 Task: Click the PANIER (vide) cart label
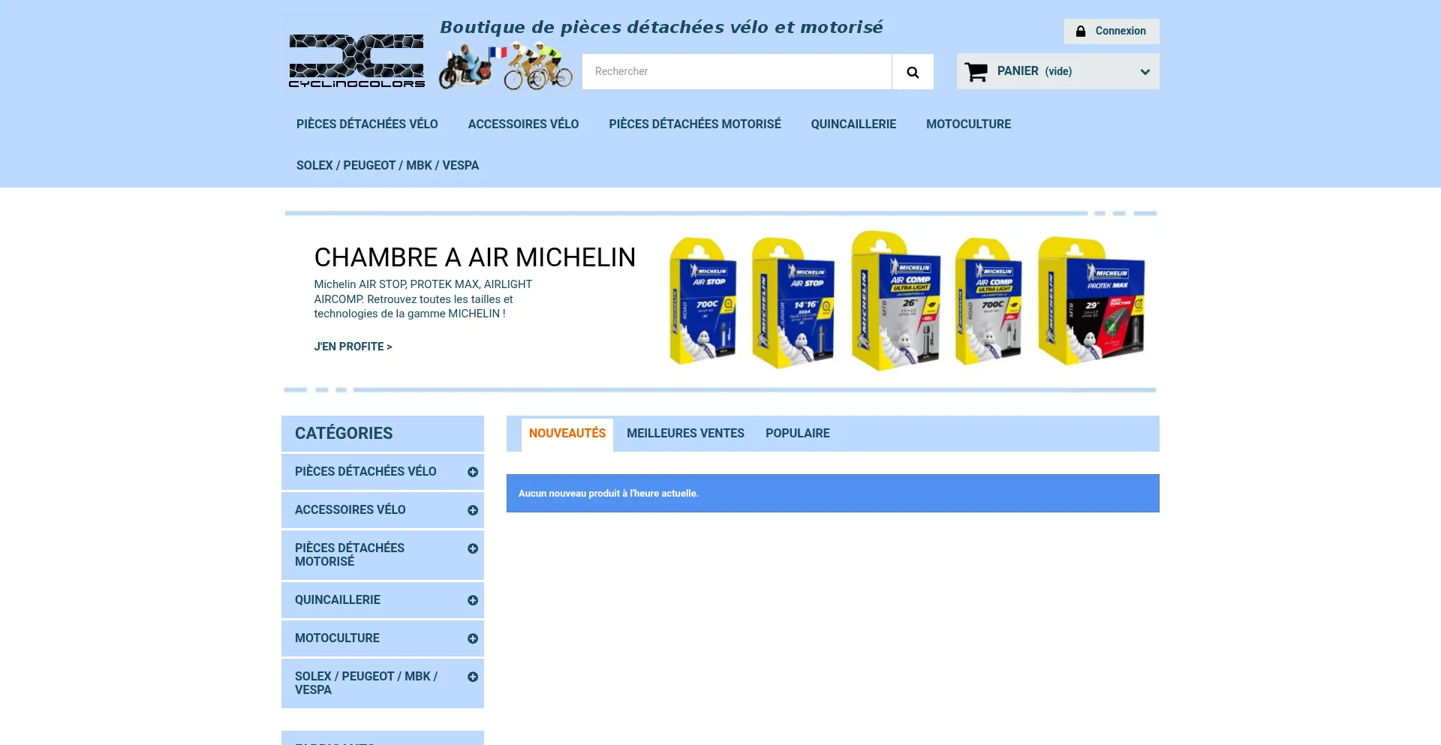point(1034,71)
